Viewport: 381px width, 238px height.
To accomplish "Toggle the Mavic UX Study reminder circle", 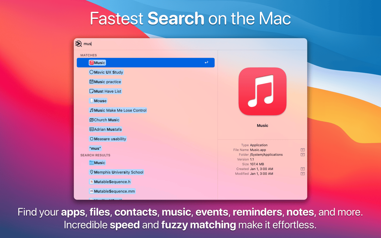I will (92, 72).
